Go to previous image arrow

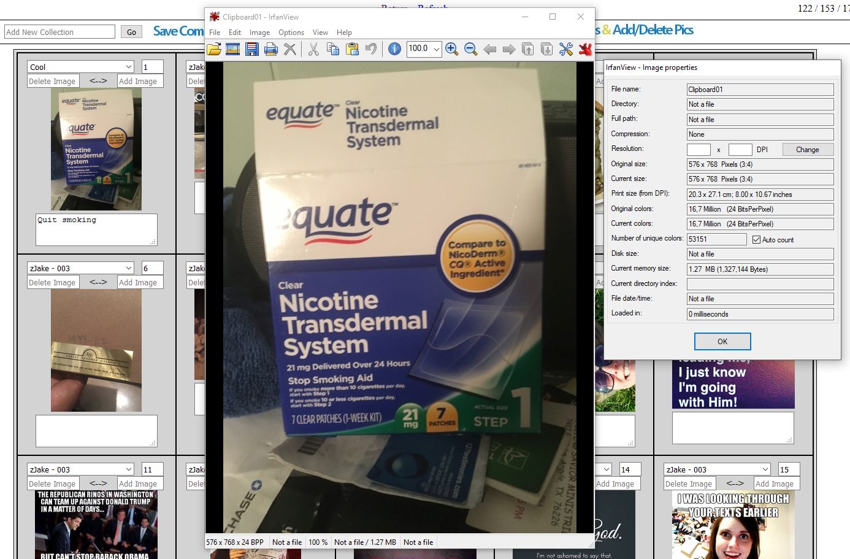489,49
